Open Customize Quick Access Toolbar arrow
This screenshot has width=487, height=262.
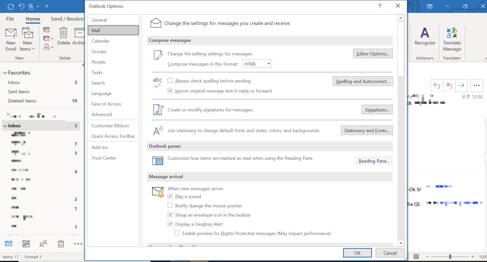tap(46, 6)
